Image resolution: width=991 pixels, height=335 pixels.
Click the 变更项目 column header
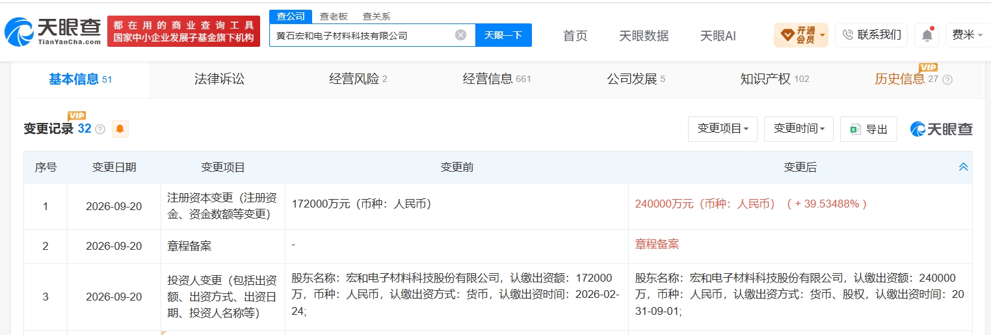click(x=223, y=167)
